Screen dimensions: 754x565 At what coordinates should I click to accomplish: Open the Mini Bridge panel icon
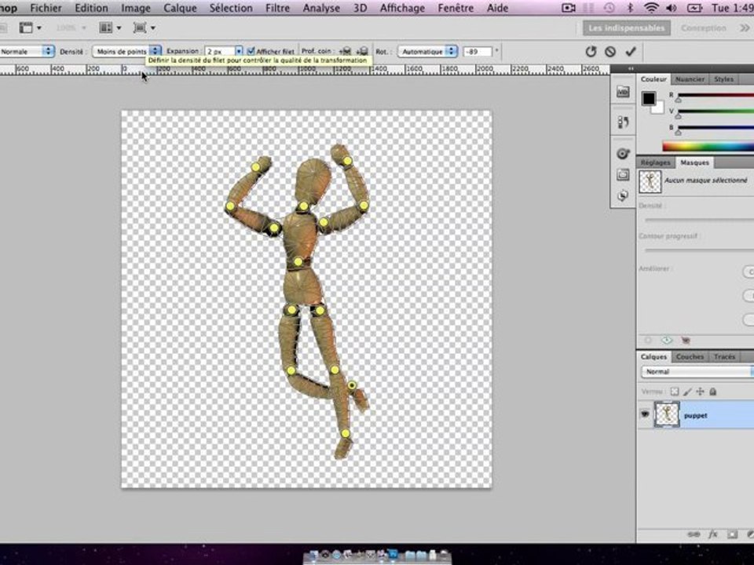[x=623, y=92]
